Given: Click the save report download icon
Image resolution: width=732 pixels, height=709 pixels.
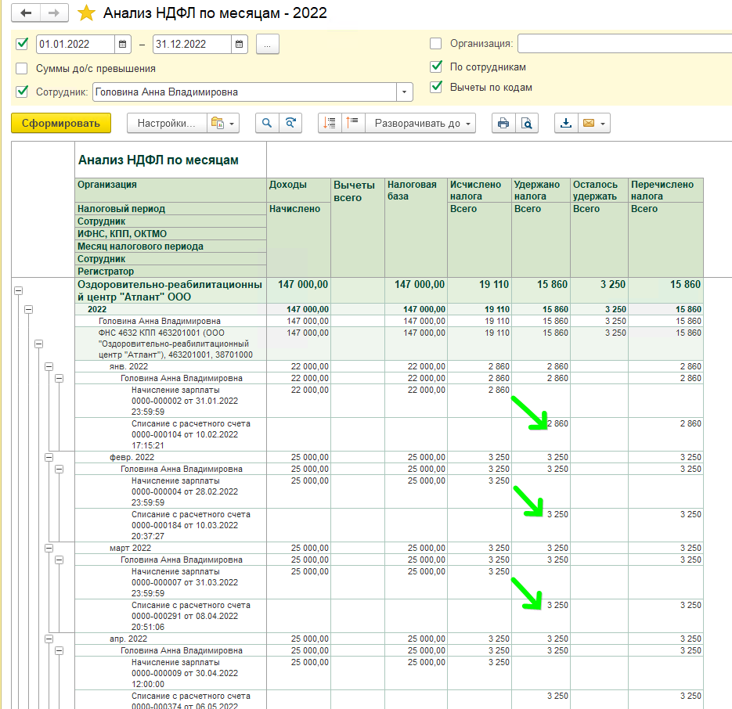Looking at the screenshot, I should click(567, 123).
